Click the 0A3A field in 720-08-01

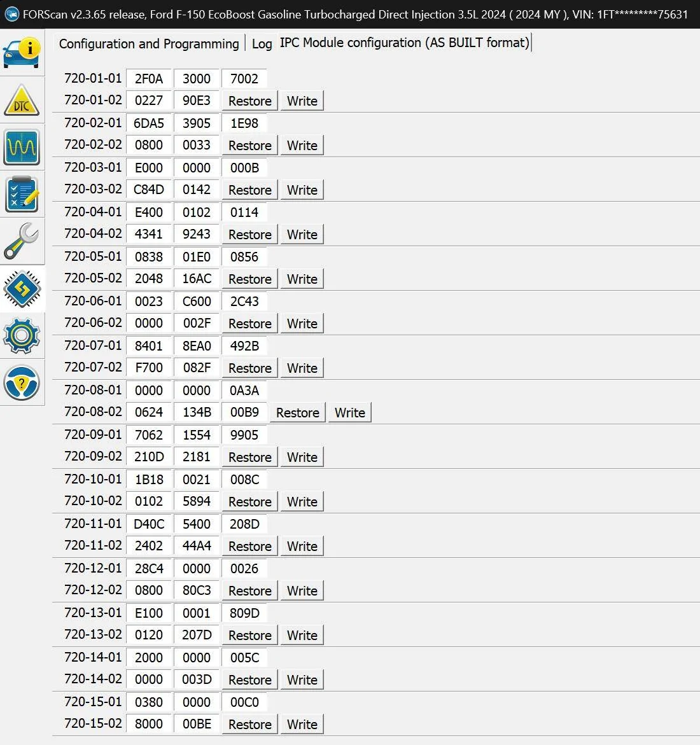pyautogui.click(x=244, y=390)
